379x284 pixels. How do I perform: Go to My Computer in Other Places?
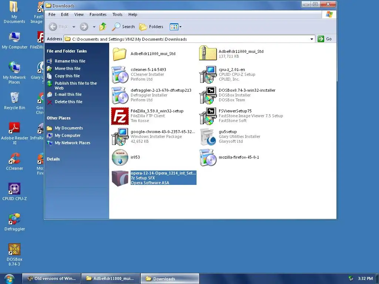(x=67, y=135)
